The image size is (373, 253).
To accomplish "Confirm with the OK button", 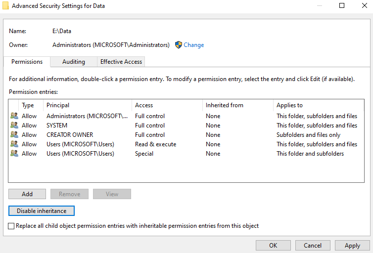I will (x=273, y=246).
